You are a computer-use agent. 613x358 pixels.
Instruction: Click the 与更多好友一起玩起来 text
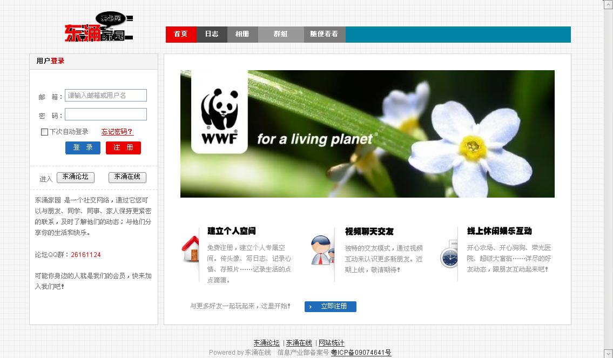240,306
